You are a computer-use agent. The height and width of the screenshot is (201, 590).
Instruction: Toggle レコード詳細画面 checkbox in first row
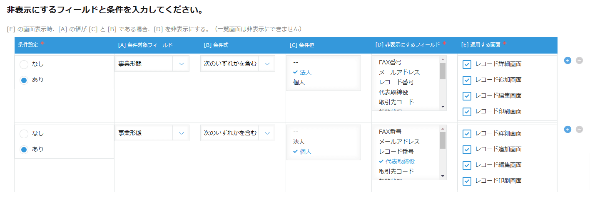467,64
